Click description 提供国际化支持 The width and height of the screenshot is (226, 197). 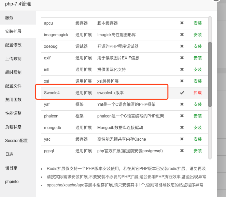[x=112, y=70]
